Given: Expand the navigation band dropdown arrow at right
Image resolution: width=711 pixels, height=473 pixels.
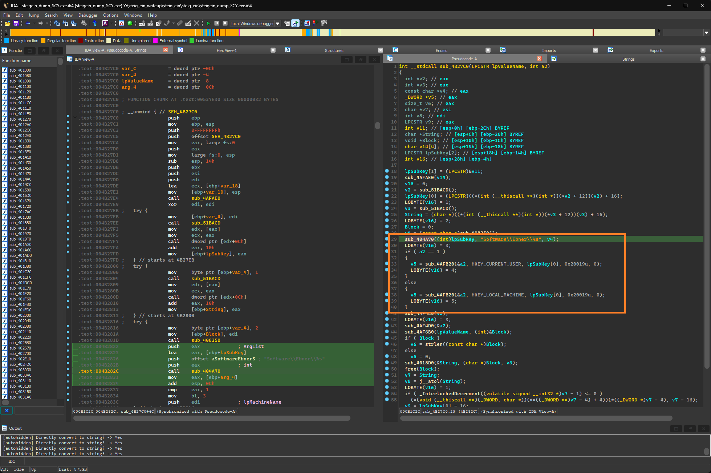Looking at the screenshot, I should [706, 33].
